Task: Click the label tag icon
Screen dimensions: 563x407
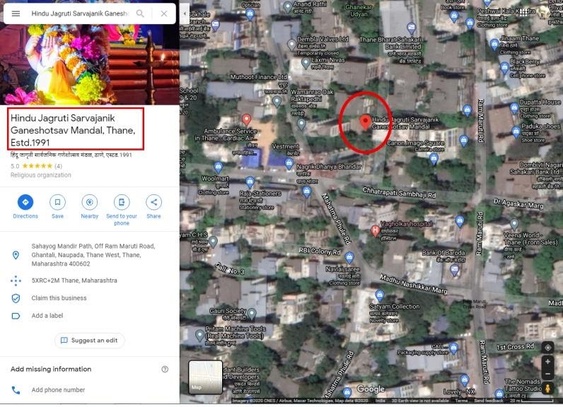Action: point(16,316)
